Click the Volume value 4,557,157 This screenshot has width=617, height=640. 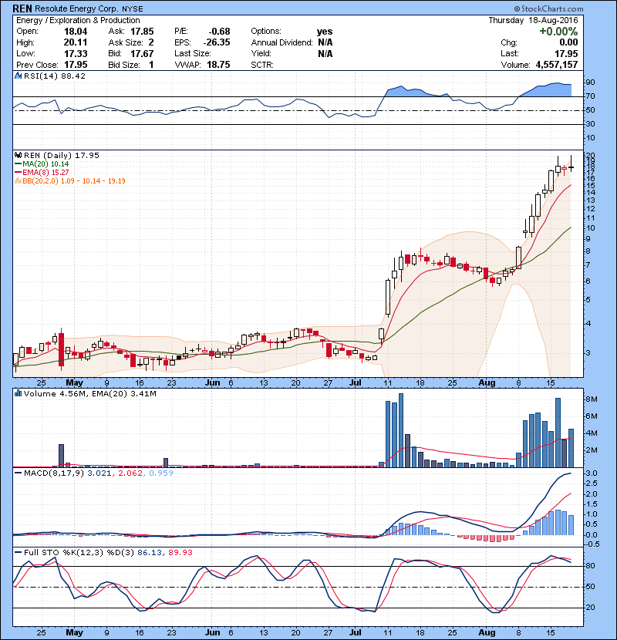point(557,65)
